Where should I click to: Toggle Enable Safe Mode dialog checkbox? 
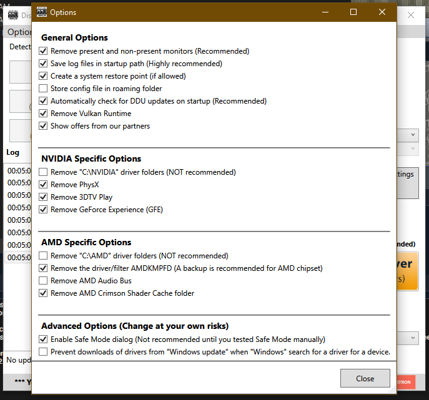tap(43, 339)
